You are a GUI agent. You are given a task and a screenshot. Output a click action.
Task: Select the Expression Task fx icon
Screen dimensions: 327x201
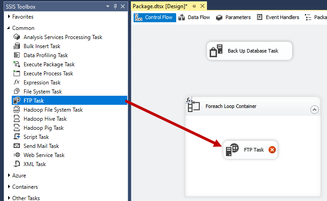17,83
